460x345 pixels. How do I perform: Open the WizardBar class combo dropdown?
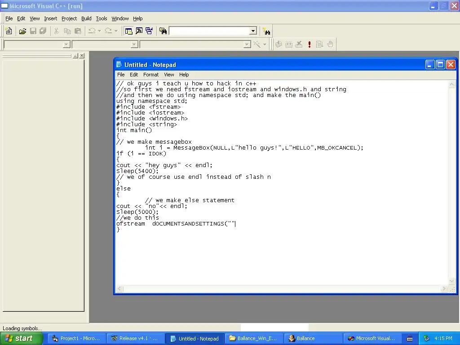coord(66,44)
